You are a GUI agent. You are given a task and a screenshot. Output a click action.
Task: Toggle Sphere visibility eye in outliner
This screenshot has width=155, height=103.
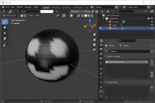tap(152, 28)
